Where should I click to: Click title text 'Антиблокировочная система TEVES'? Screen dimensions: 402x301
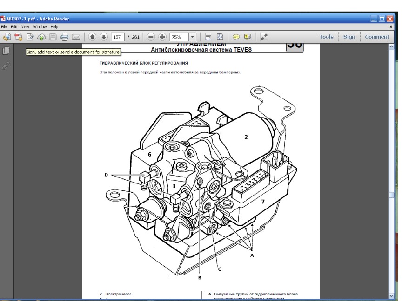(201, 50)
